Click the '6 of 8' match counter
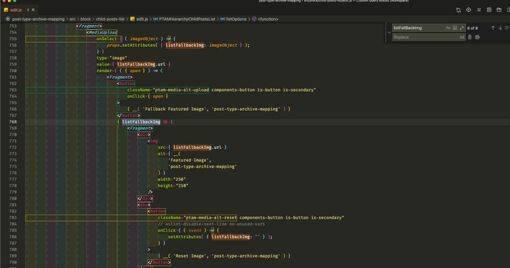The height and width of the screenshot is (268, 510). pos(472,28)
